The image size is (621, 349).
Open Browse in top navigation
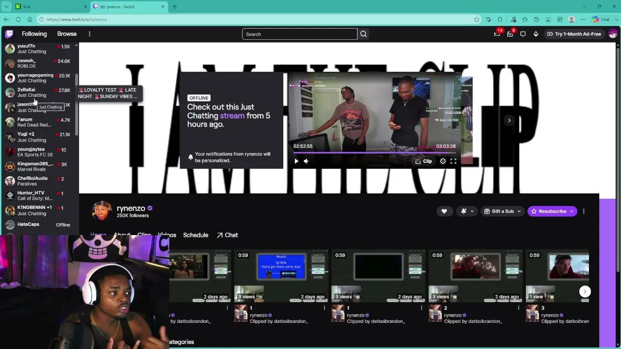(x=67, y=34)
